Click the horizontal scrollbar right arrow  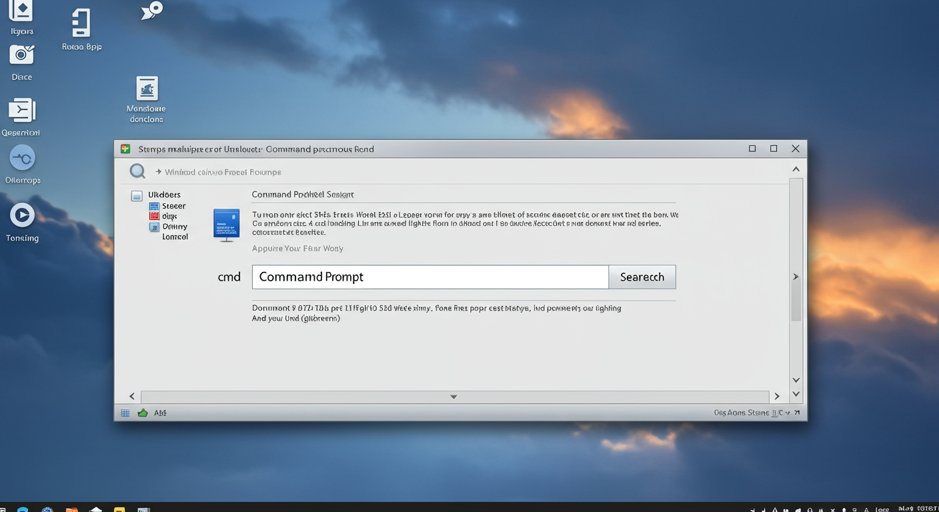click(x=776, y=397)
